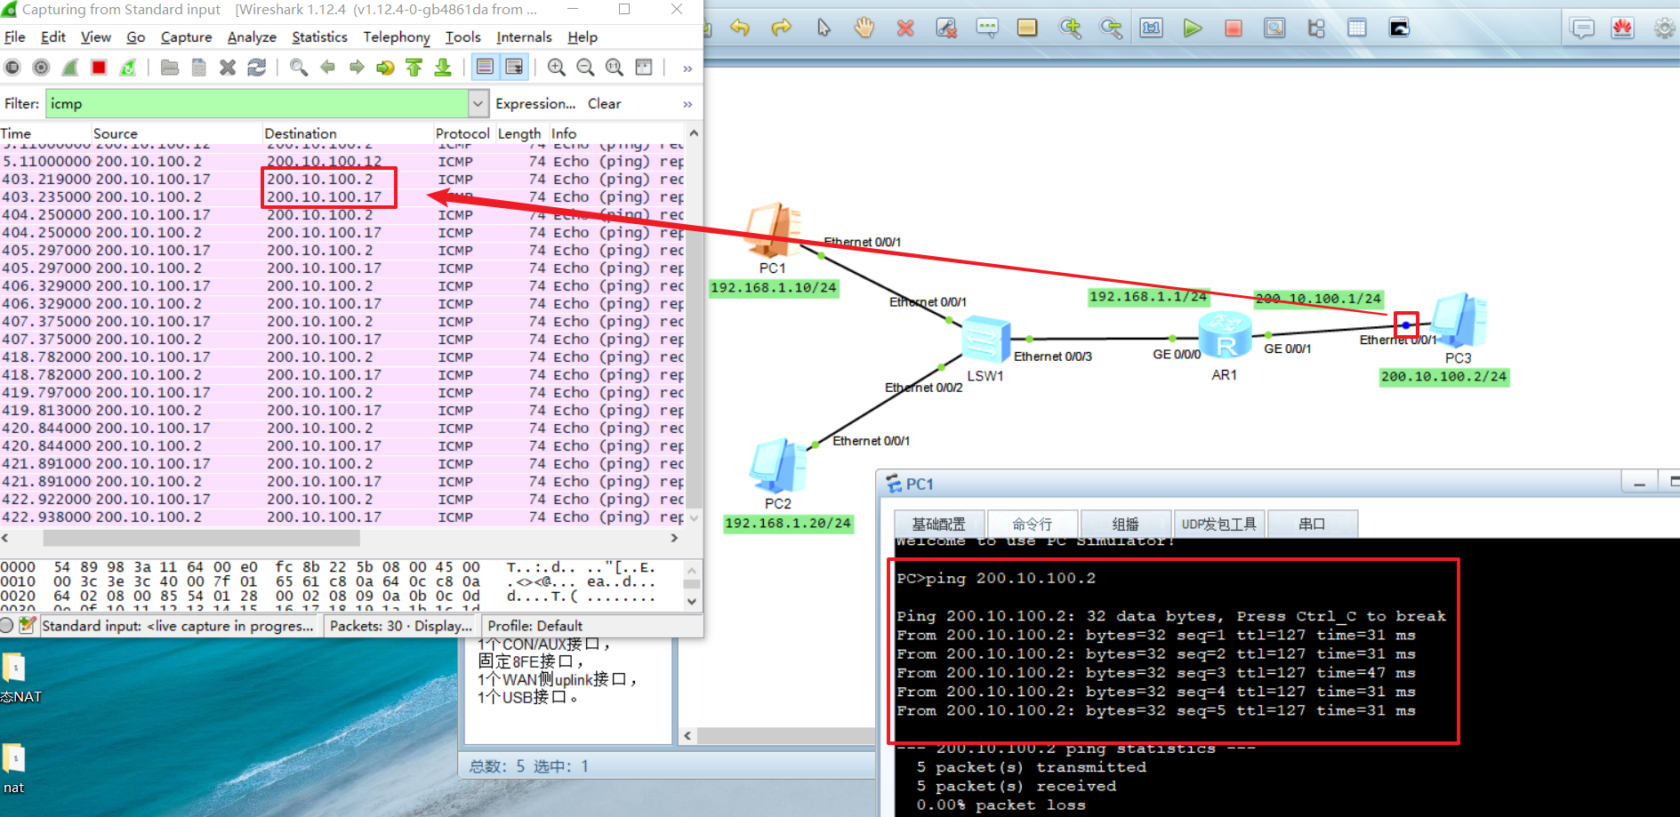The image size is (1680, 817).
Task: Find a packet with magnifier icon
Action: coord(299,68)
